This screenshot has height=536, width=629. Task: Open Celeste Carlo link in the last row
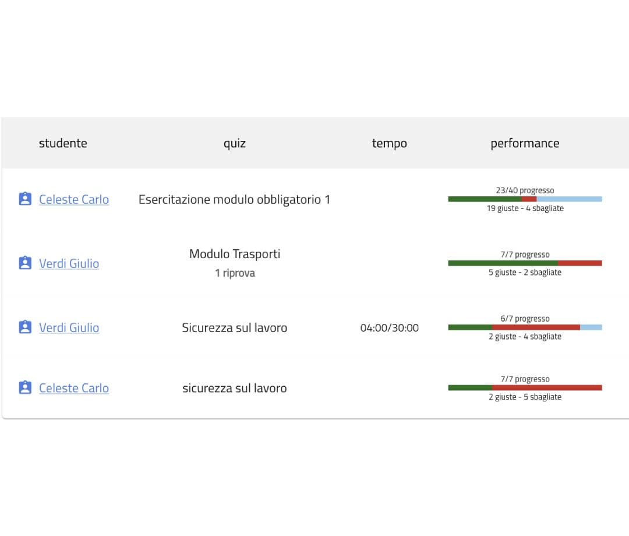[73, 388]
